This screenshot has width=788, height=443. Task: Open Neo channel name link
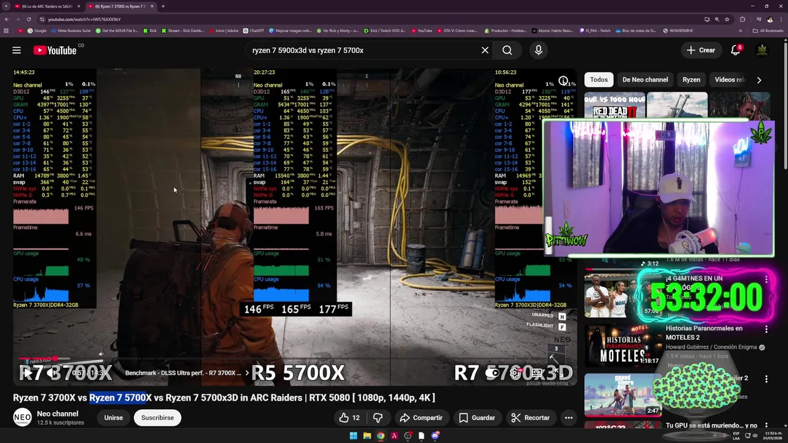coord(57,414)
